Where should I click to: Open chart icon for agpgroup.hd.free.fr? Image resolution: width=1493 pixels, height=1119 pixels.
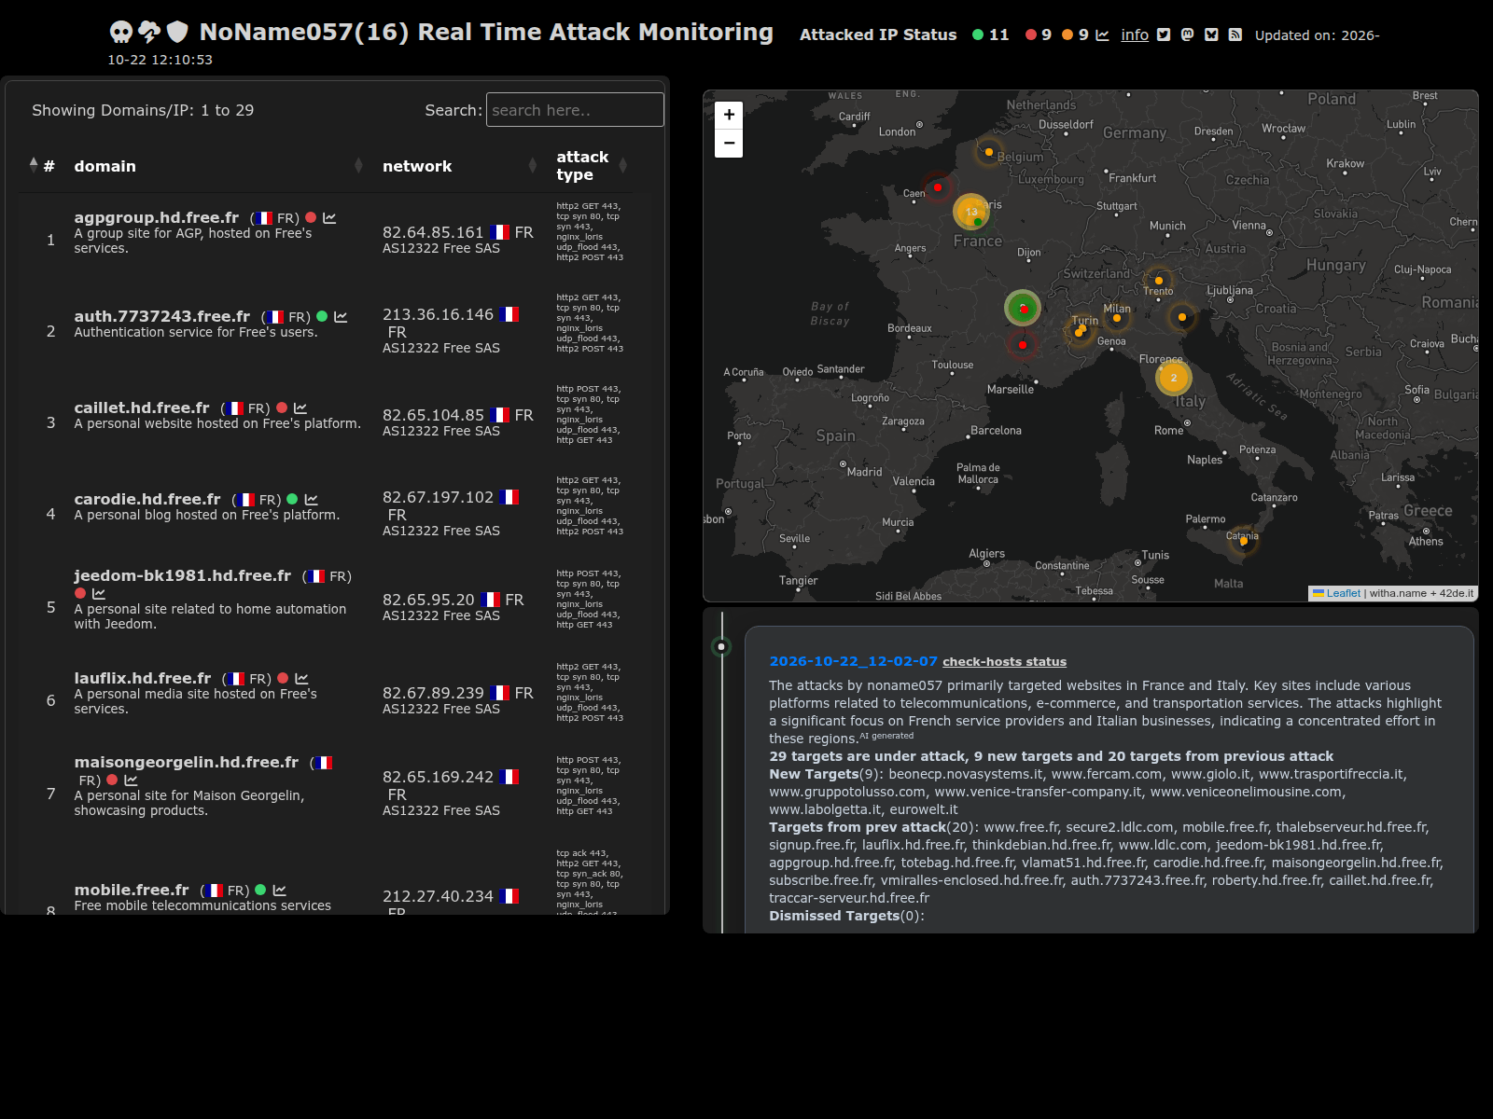[329, 218]
